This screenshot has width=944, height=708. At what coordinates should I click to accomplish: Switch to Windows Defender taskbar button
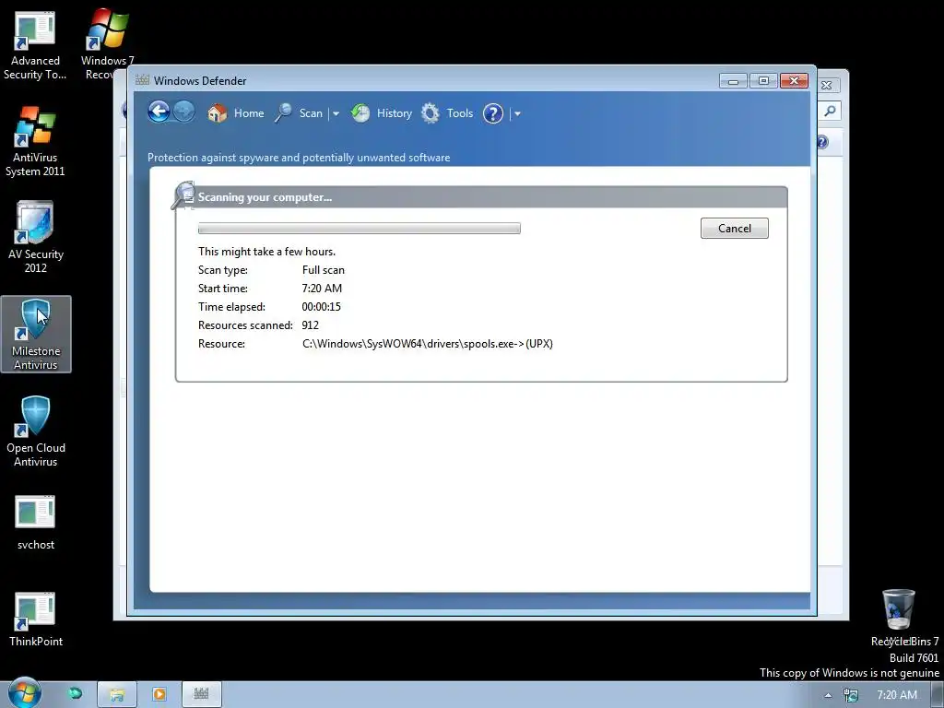click(202, 694)
